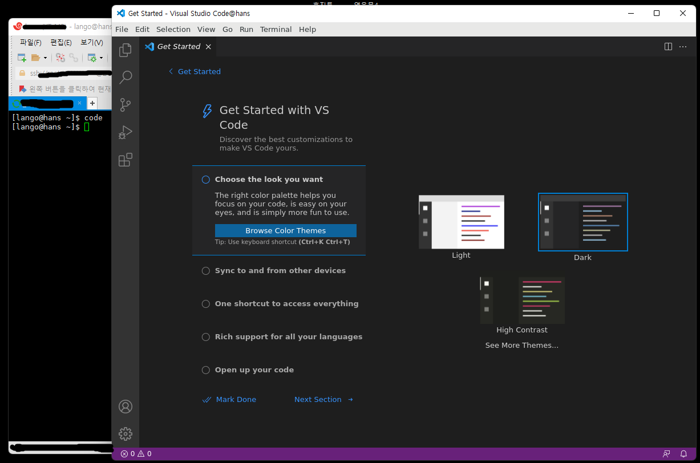Select the 'Sync to and from other devices' circle

tap(206, 271)
